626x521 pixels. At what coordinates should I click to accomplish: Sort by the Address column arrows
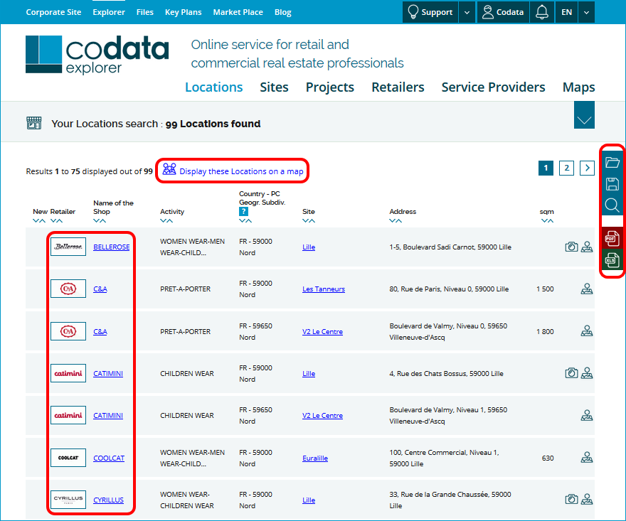click(x=396, y=220)
